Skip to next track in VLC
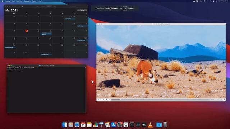 pyautogui.click(x=103, y=100)
